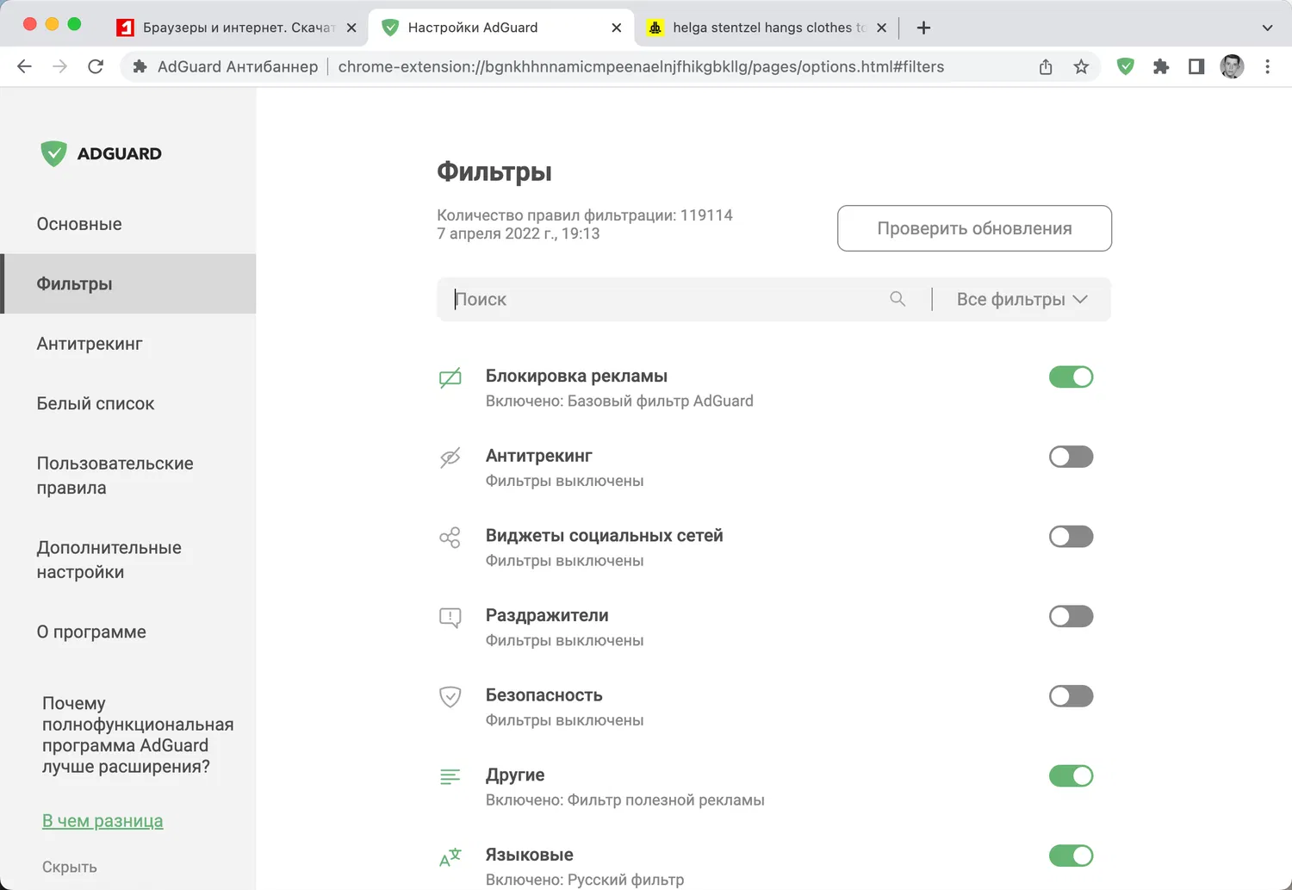Screen dimensions: 1292x890
Task: Click the Chrome profile avatar
Action: (1232, 66)
